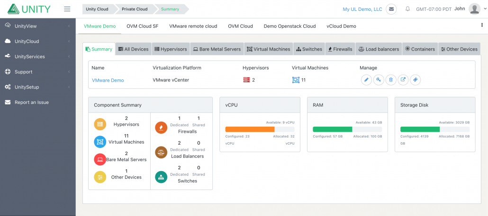Click the external link icon in Manage
Image resolution: width=488 pixels, height=216 pixels.
403,80
